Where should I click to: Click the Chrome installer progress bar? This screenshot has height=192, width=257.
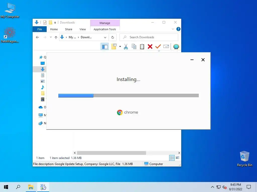[128, 95]
